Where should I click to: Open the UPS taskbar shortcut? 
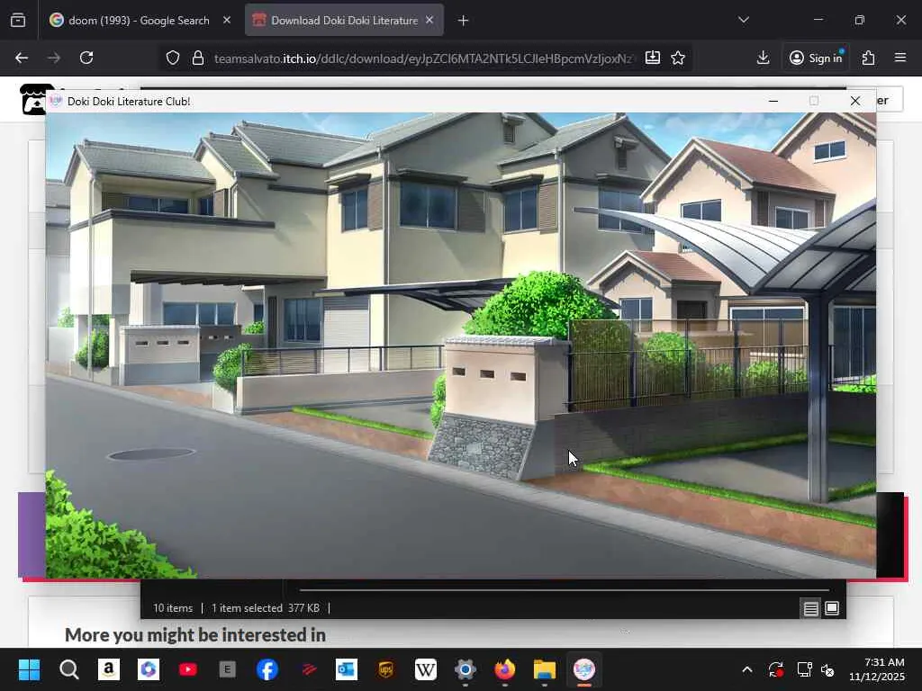385,669
